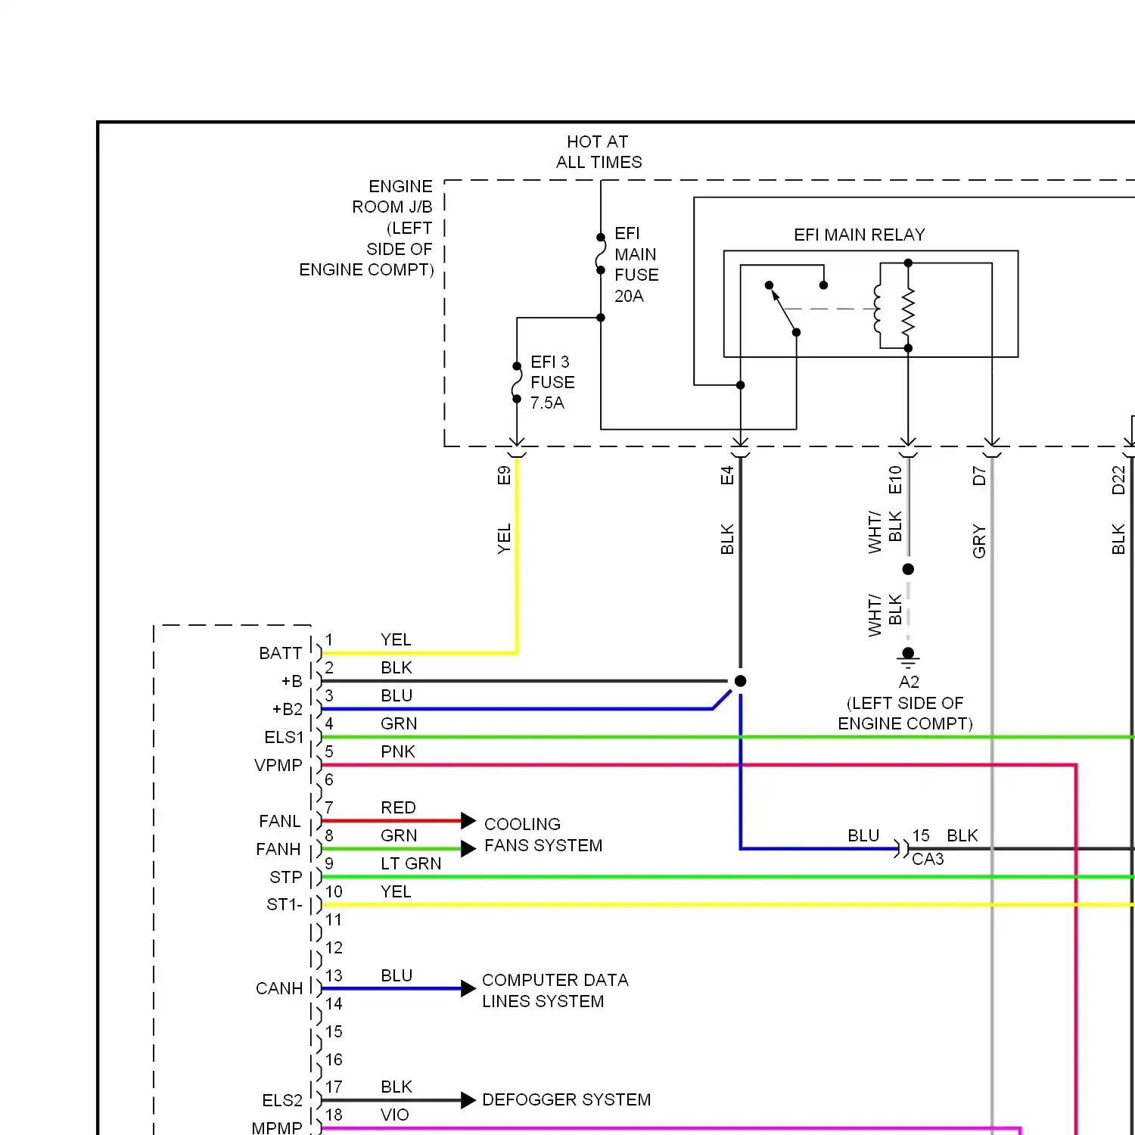Click the ST1- pin label
The height and width of the screenshot is (1135, 1135).
tap(284, 904)
